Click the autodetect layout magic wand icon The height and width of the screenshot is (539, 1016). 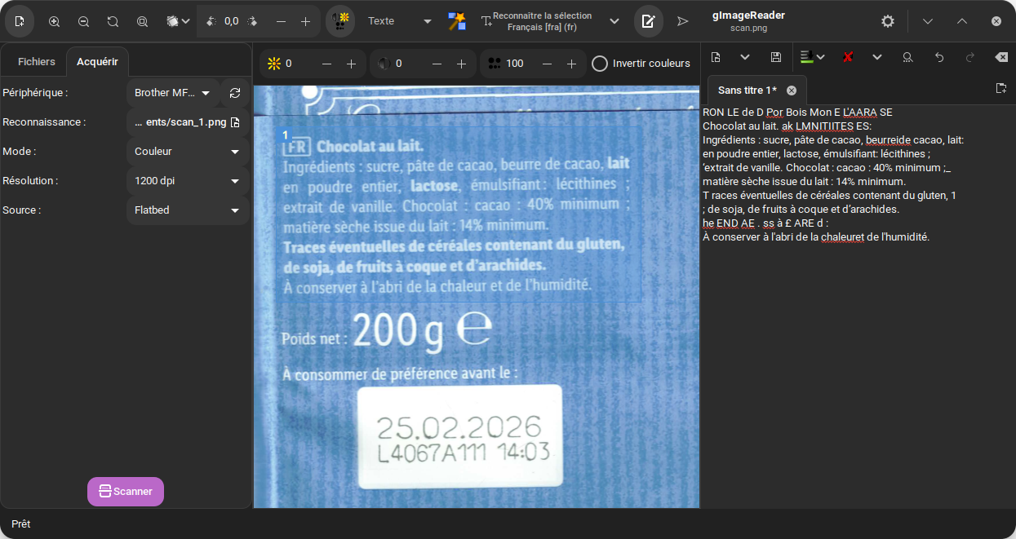[x=457, y=21]
